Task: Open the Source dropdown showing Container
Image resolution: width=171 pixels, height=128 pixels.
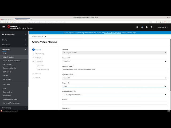Action: click(x=115, y=61)
